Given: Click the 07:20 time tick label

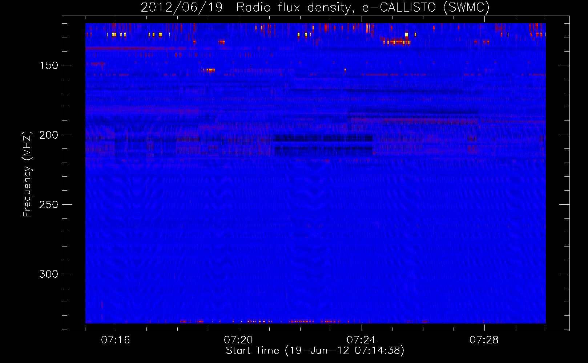Looking at the screenshot, I should tap(238, 340).
